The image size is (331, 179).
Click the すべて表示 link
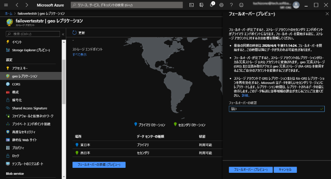coord(79,55)
